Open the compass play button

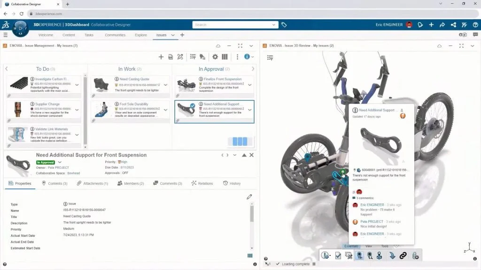(21, 28)
